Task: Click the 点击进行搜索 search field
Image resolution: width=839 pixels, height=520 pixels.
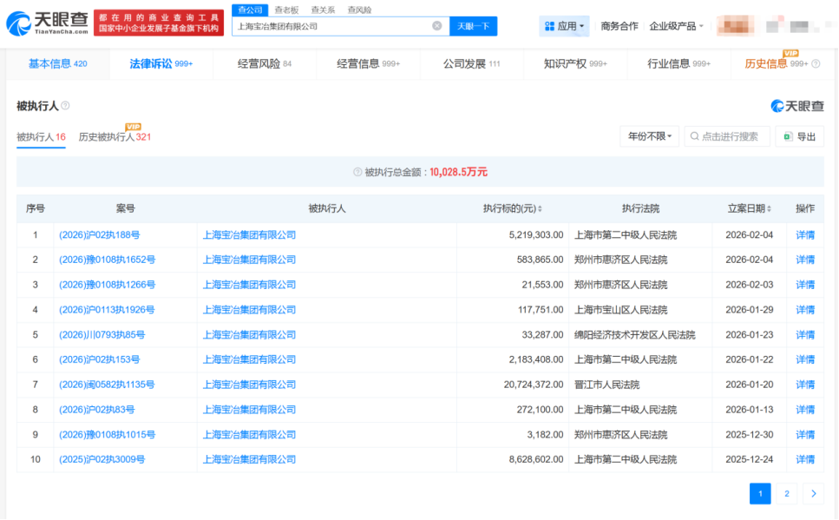Action: point(727,136)
